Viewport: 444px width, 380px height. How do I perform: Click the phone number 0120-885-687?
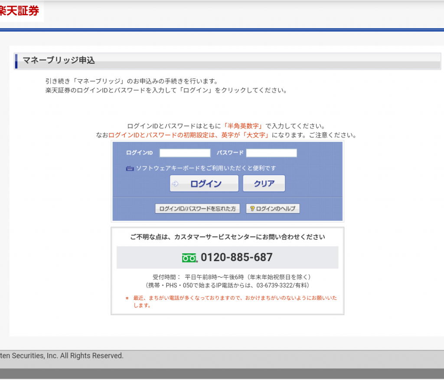pyautogui.click(x=236, y=257)
